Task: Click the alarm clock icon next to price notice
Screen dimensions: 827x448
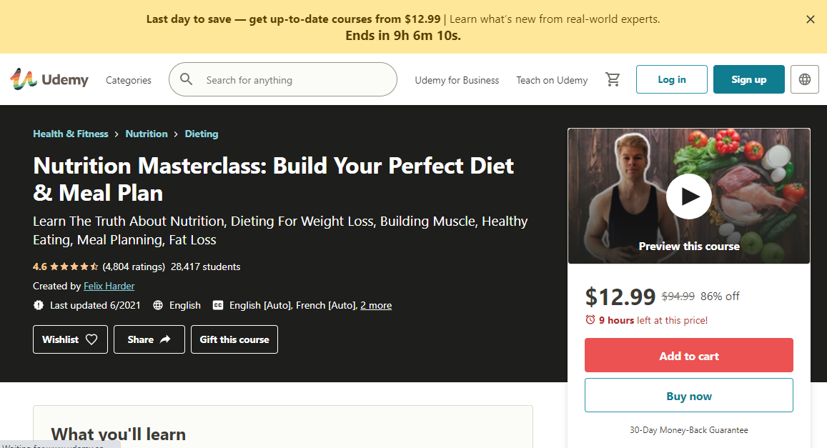Action: click(x=592, y=321)
